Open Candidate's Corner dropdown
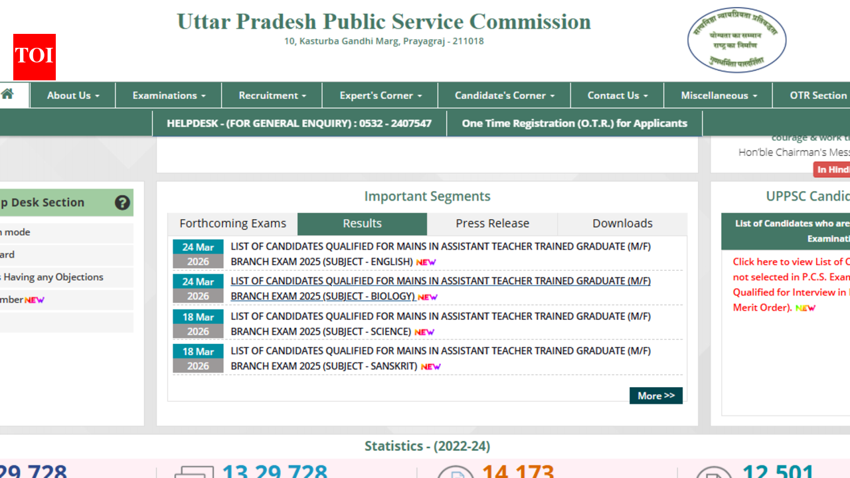This screenshot has width=850, height=478. point(504,96)
